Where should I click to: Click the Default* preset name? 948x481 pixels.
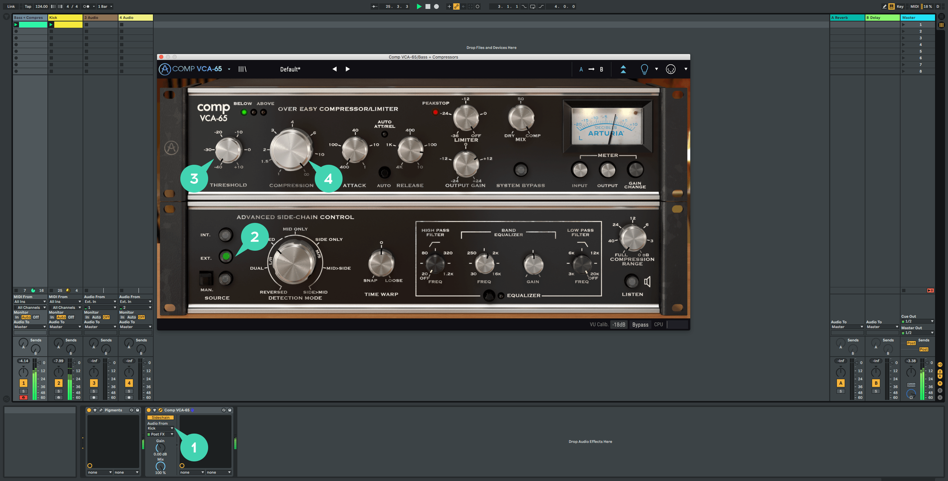click(290, 70)
